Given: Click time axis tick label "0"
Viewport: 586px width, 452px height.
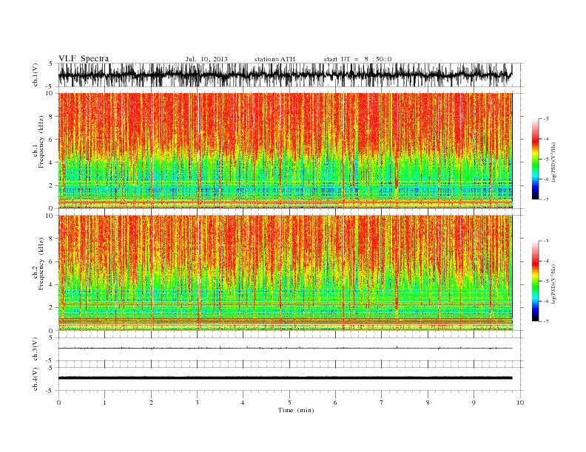Looking at the screenshot, I should [x=58, y=403].
